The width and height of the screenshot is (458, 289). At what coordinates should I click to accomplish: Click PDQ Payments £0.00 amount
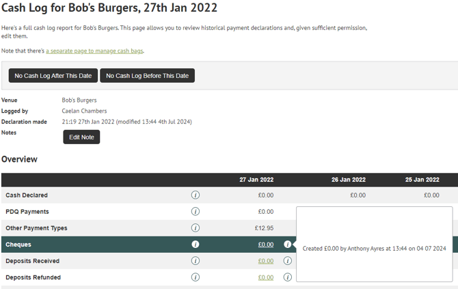[x=266, y=212]
